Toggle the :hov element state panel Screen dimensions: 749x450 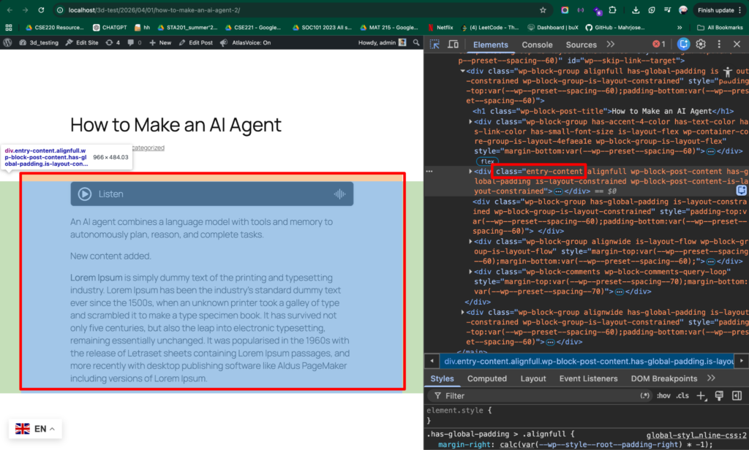[x=663, y=396]
